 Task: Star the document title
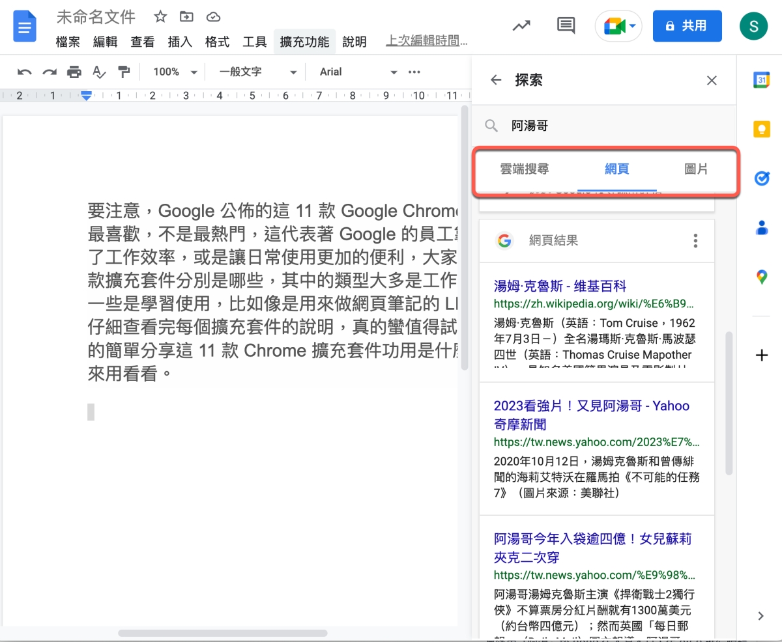(x=160, y=17)
